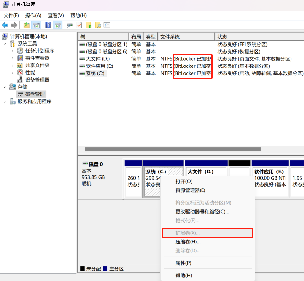Choose 压缩卷(H)... from context menu
The image size is (304, 281).
tap(188, 242)
